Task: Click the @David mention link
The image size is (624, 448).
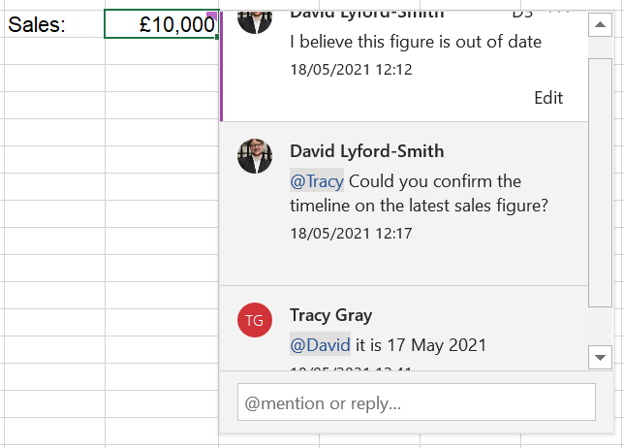Action: tap(320, 345)
